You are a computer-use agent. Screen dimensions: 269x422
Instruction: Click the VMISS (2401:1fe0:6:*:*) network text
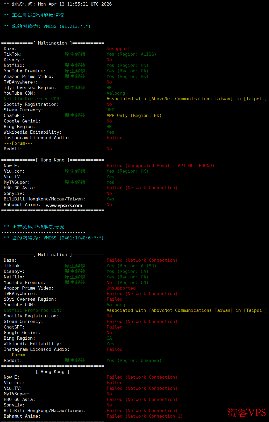pos(73,238)
